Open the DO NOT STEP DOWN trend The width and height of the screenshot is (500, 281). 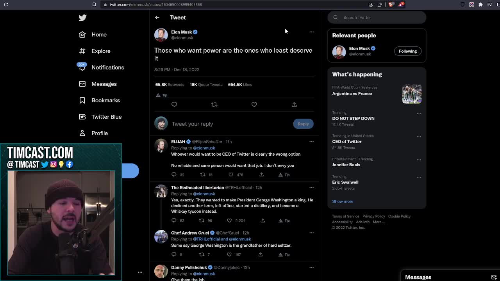pos(353,118)
